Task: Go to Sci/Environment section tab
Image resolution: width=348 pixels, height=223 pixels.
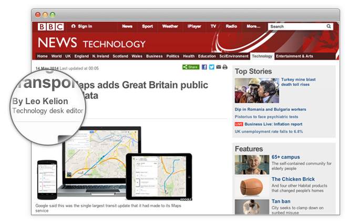Action: 234,56
